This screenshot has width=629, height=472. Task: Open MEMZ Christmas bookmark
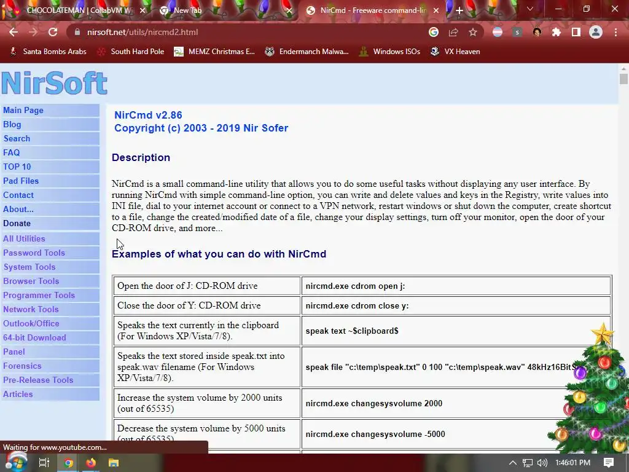point(214,52)
